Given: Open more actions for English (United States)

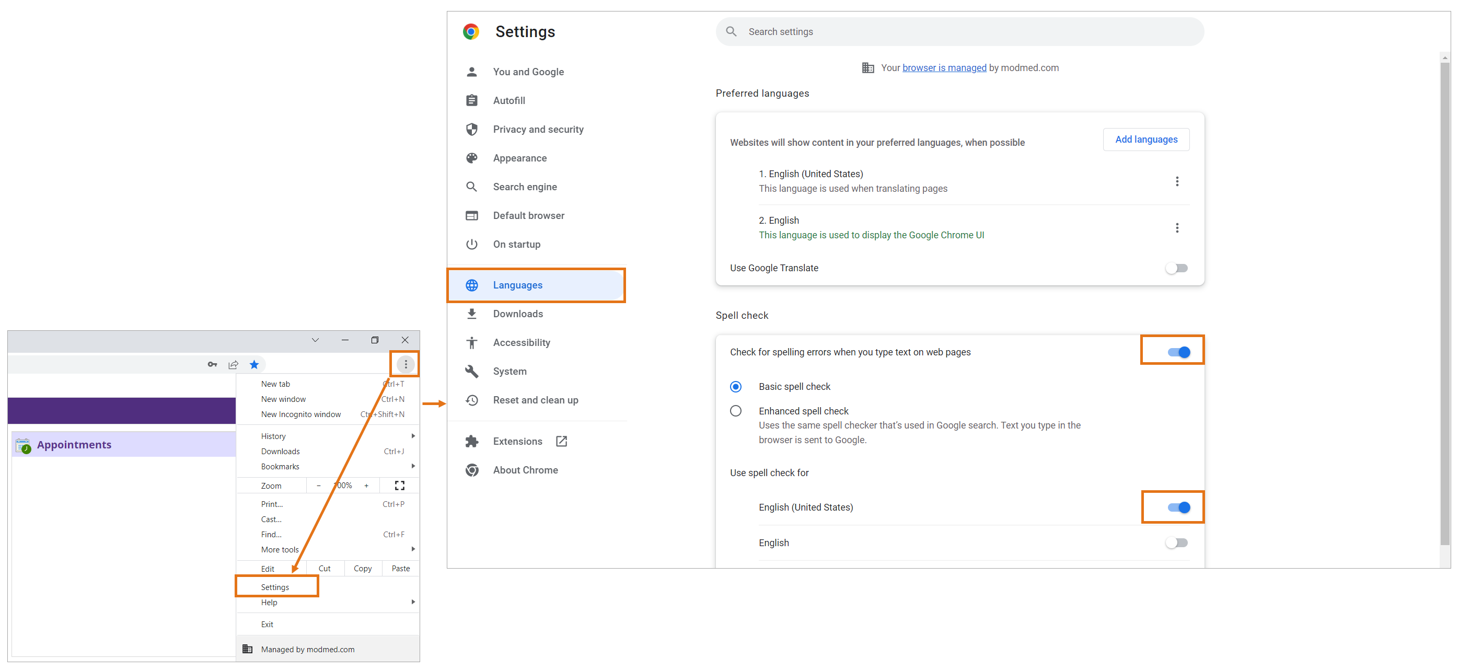Looking at the screenshot, I should pos(1177,181).
